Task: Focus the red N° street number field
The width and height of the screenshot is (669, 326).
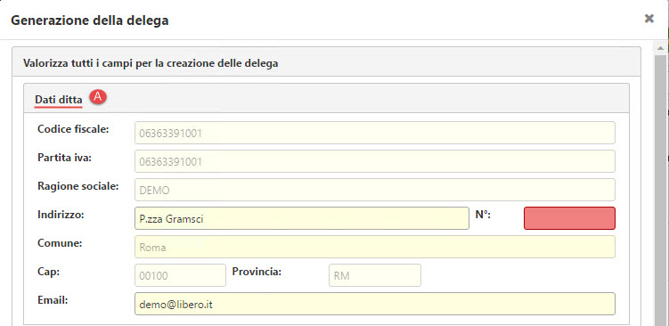Action: click(x=569, y=218)
